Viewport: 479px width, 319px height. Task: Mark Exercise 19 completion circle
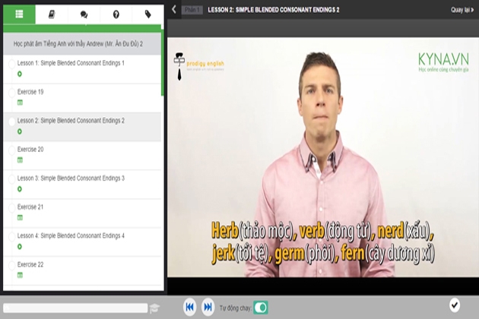[x=12, y=93]
